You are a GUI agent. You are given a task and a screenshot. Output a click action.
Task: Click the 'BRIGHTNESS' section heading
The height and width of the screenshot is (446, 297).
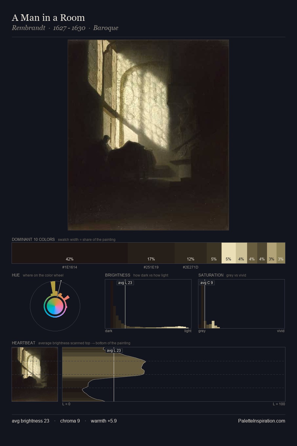point(118,275)
